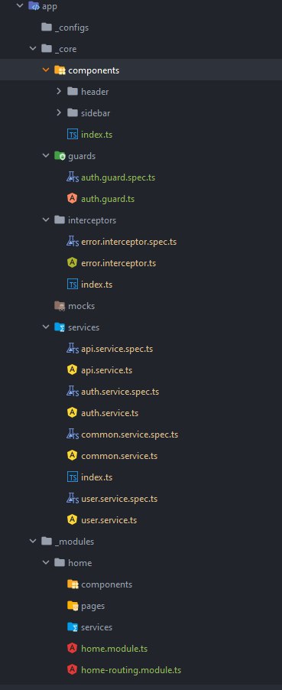Open auth.service.spec.ts file
The height and width of the screenshot is (690, 282).
point(120,392)
